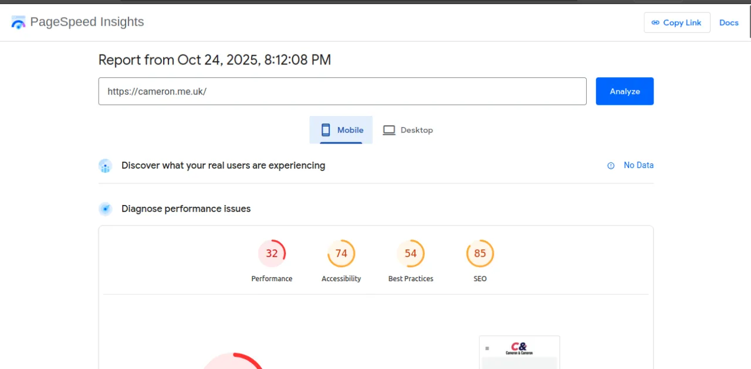
Task: Select the phone icon on the Mobile tab
Action: (x=326, y=129)
